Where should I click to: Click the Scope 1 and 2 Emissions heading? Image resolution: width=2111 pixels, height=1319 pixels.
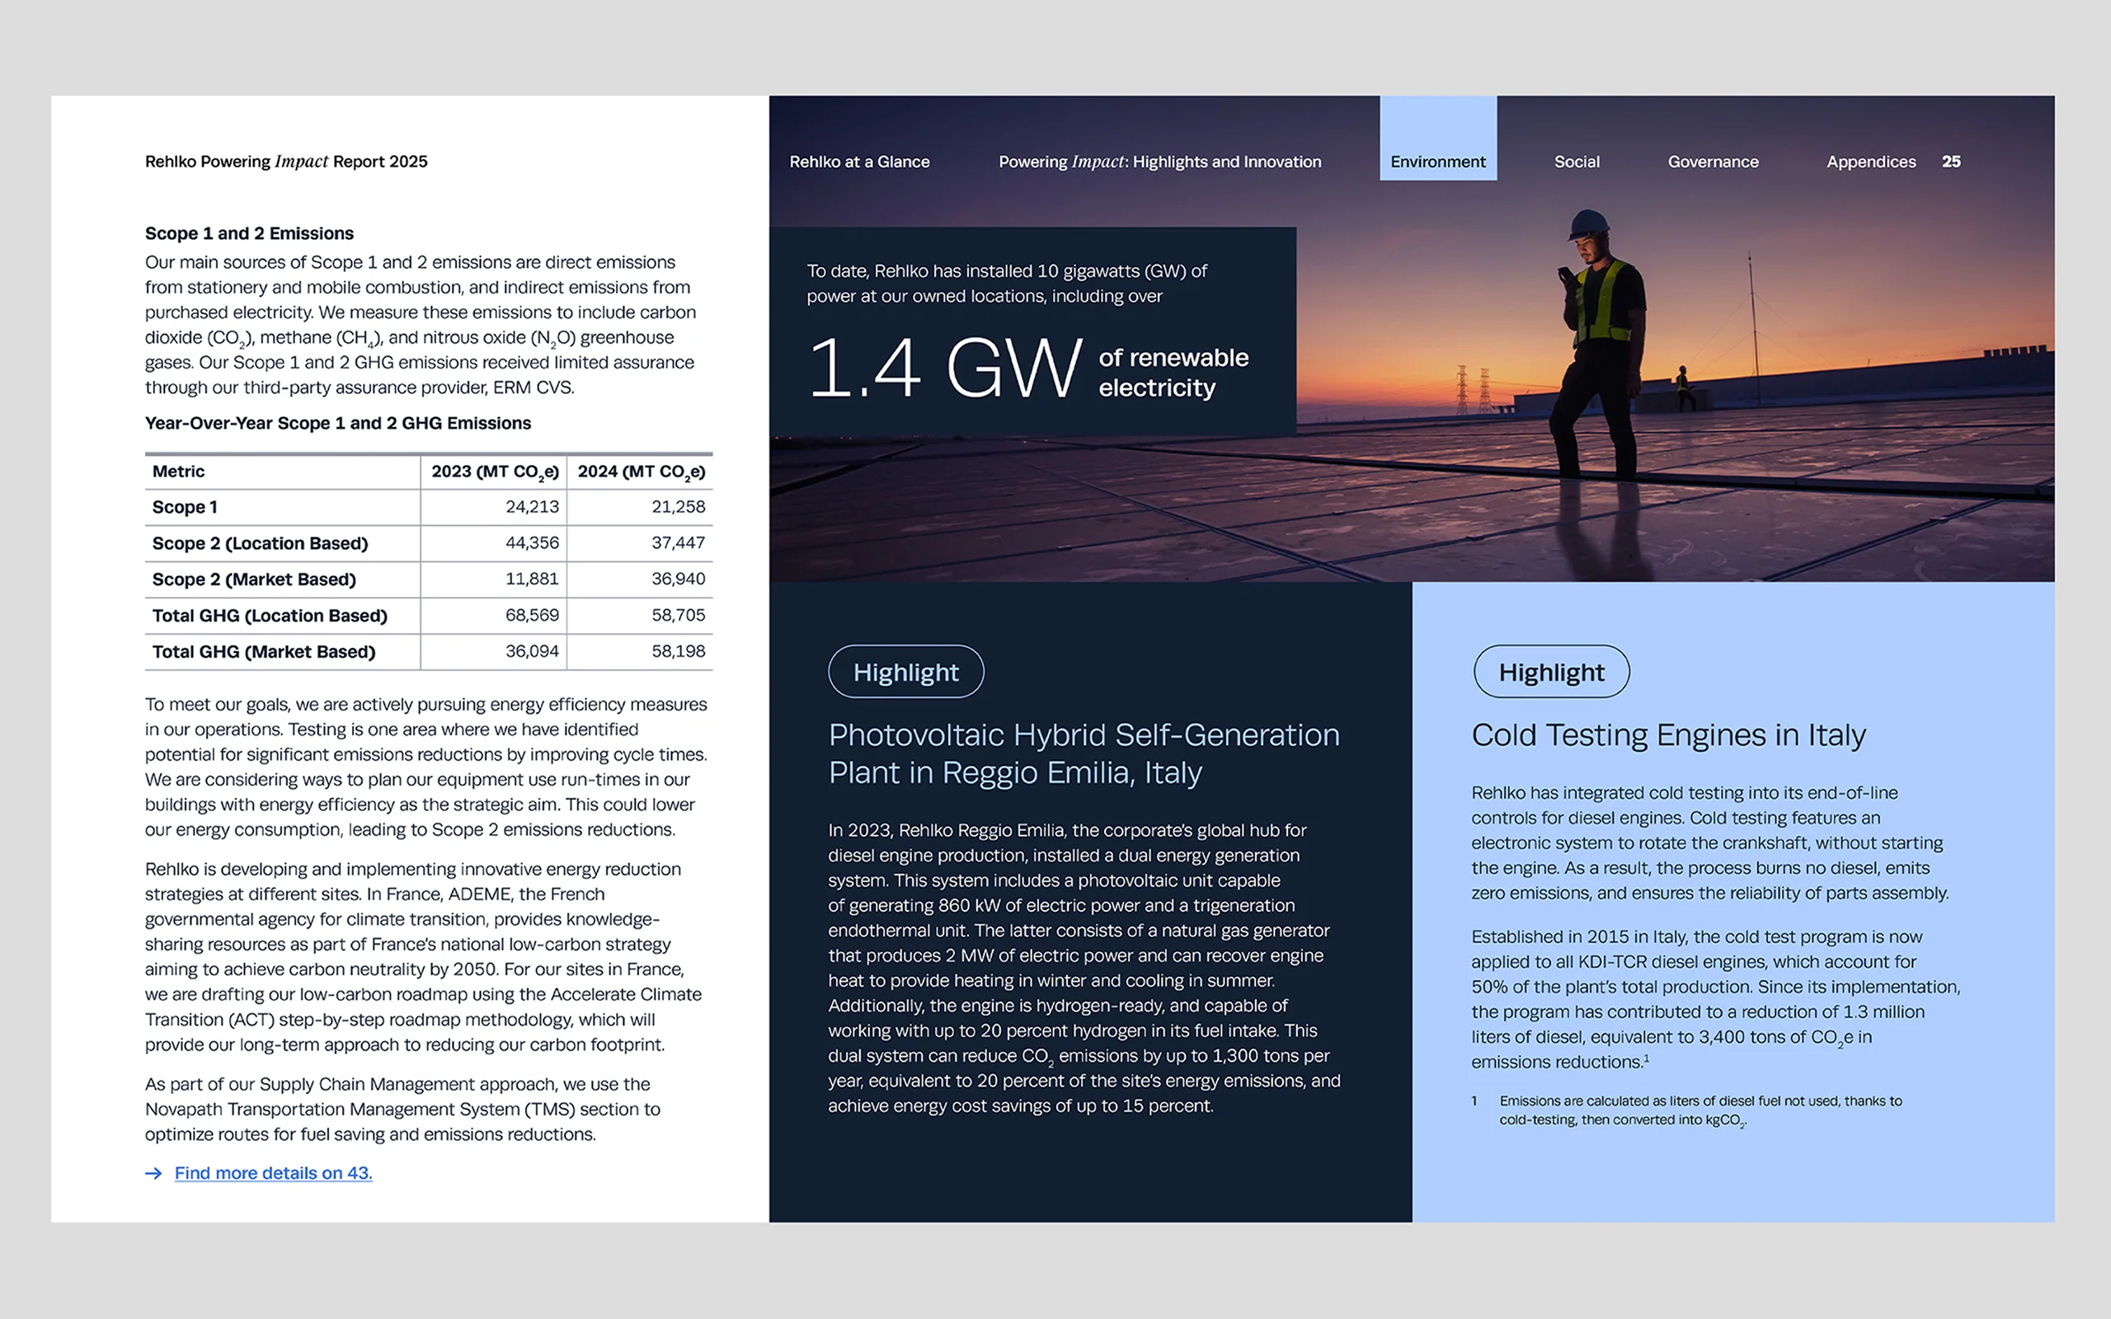[250, 233]
